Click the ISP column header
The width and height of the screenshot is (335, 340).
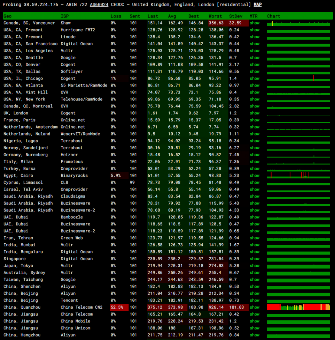click(x=65, y=16)
